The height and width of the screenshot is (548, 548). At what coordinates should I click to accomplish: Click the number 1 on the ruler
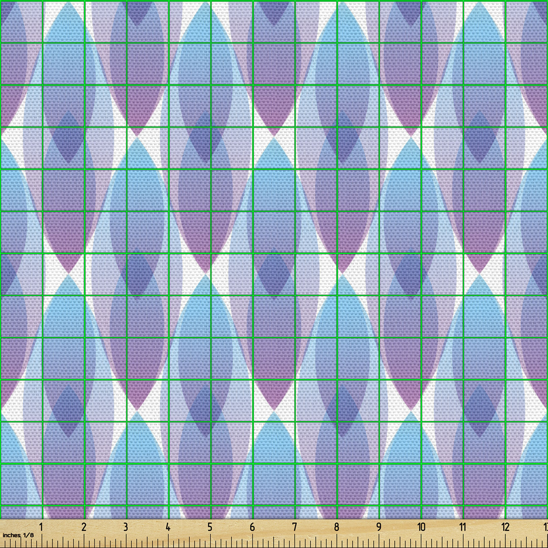41,527
